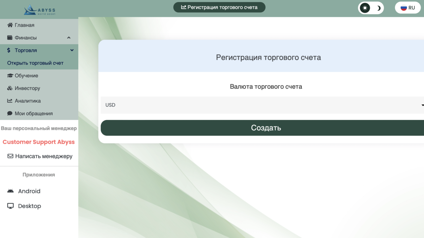Select Открыть торговый счет submenu item
Screen dimensions: 424x238
[x=35, y=63]
